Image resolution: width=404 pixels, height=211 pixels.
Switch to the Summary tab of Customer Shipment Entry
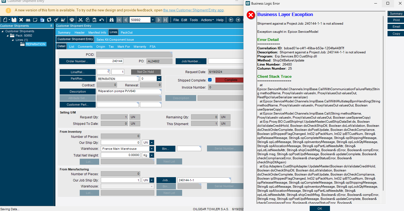pos(64,33)
